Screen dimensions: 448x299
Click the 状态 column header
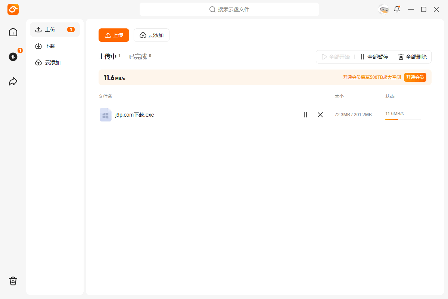coord(390,96)
